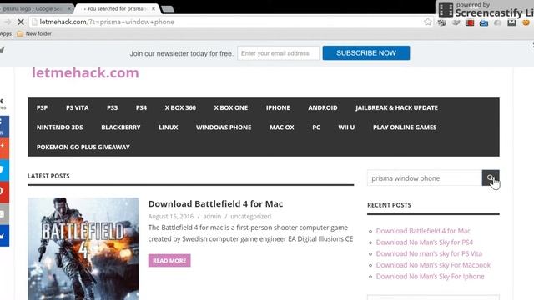This screenshot has height=300, width=534.
Task: Open JAILBREAK & HACK UPDATE menu
Action: (x=397, y=107)
